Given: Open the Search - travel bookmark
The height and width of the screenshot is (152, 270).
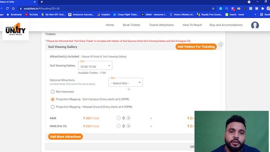Looking at the screenshot, I should click(235, 15).
